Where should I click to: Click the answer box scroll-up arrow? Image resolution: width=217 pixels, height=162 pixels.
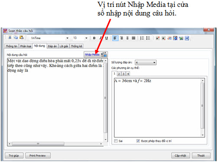point(202,81)
